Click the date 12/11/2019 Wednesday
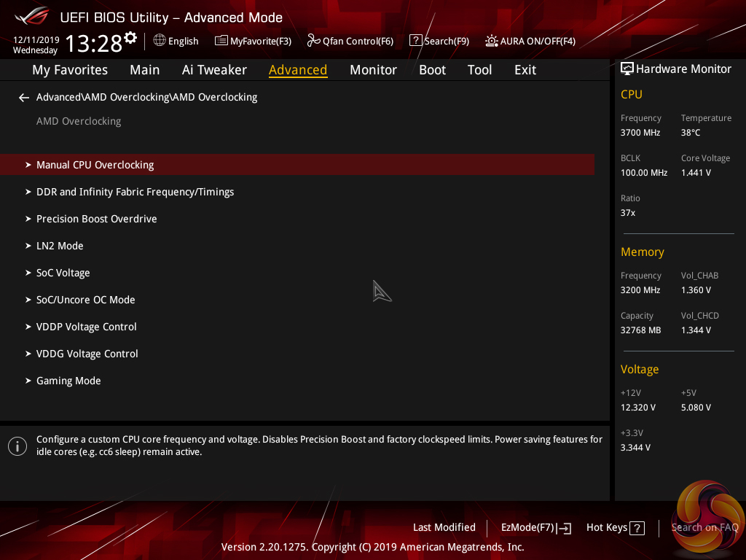Image resolution: width=746 pixels, height=560 pixels. [x=36, y=44]
